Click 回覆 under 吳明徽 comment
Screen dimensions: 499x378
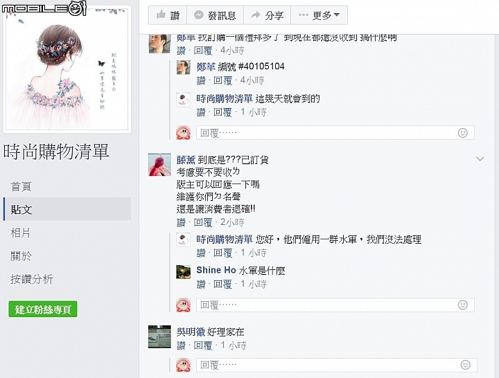(x=202, y=345)
